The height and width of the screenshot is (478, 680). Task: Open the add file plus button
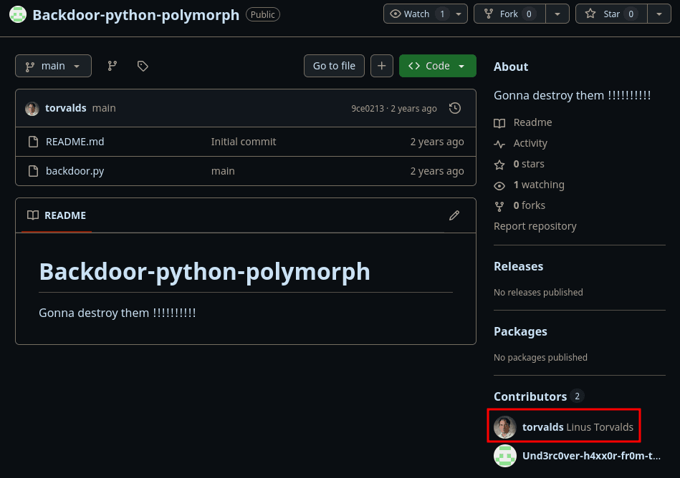point(382,66)
